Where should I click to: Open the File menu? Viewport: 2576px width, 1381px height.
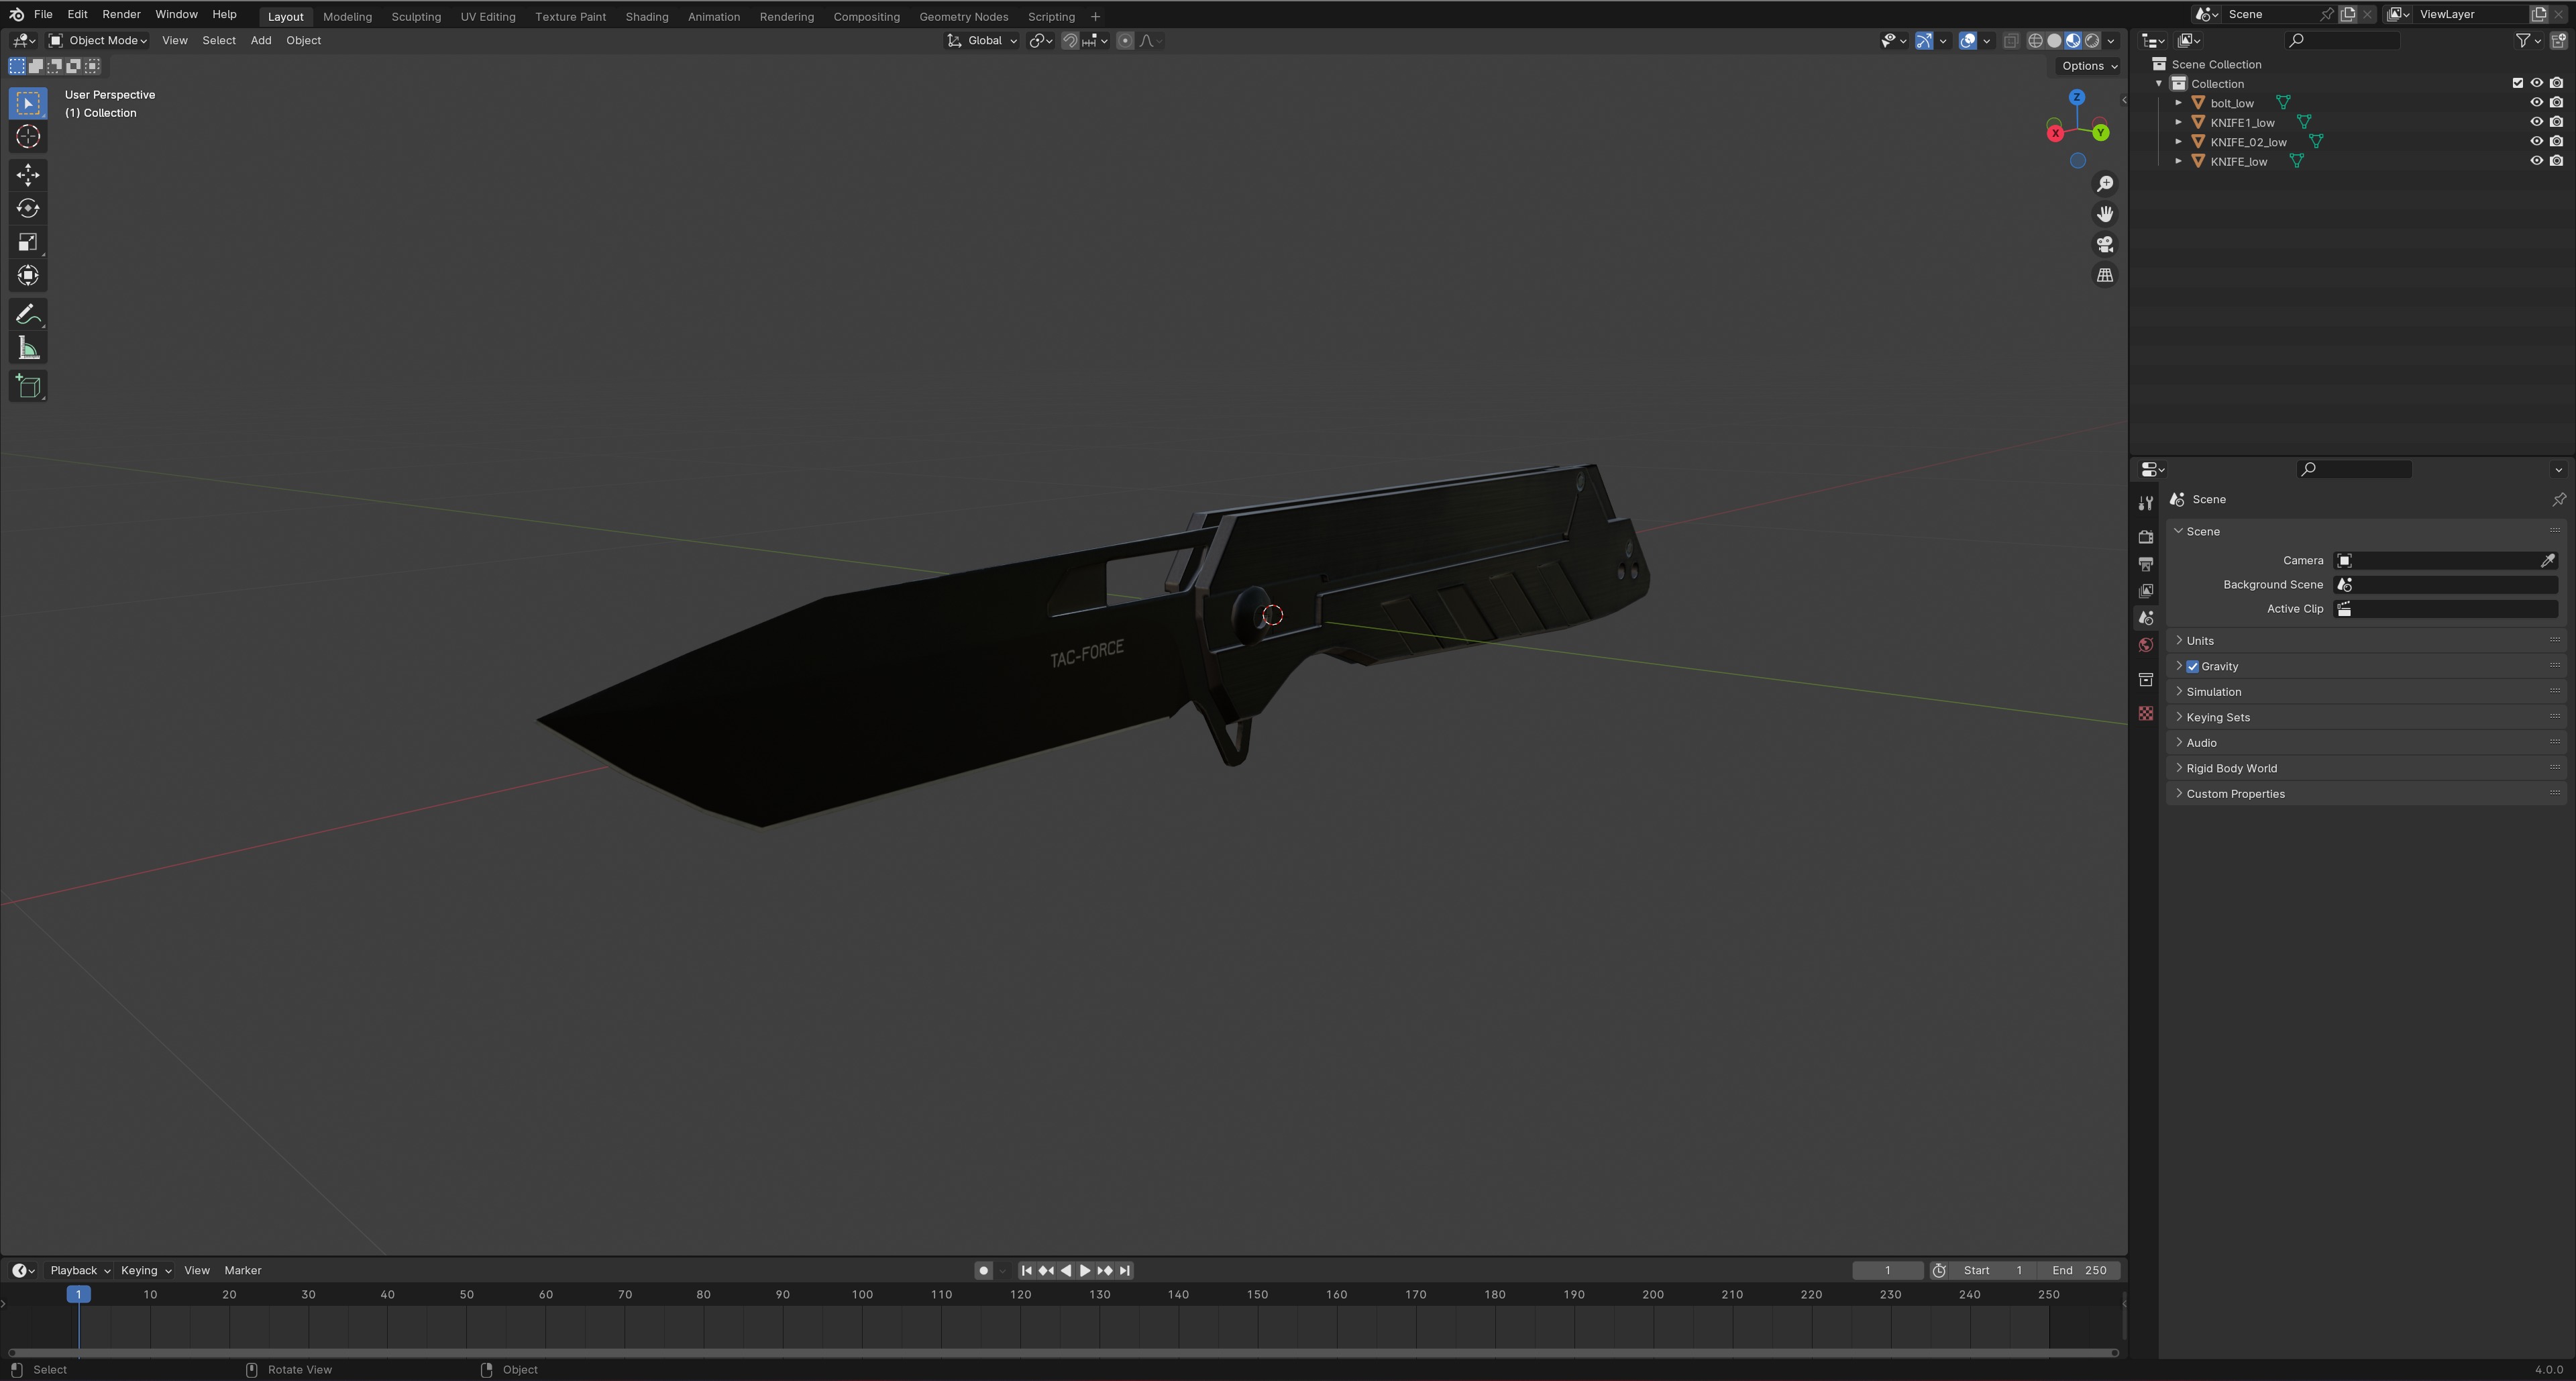tap(43, 14)
